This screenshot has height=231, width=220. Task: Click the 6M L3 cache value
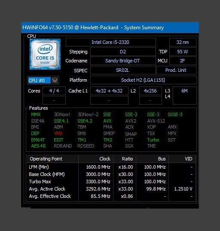184,95
